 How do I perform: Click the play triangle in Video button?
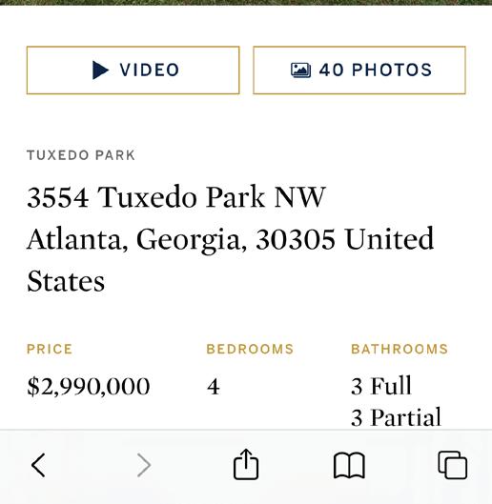tap(100, 70)
